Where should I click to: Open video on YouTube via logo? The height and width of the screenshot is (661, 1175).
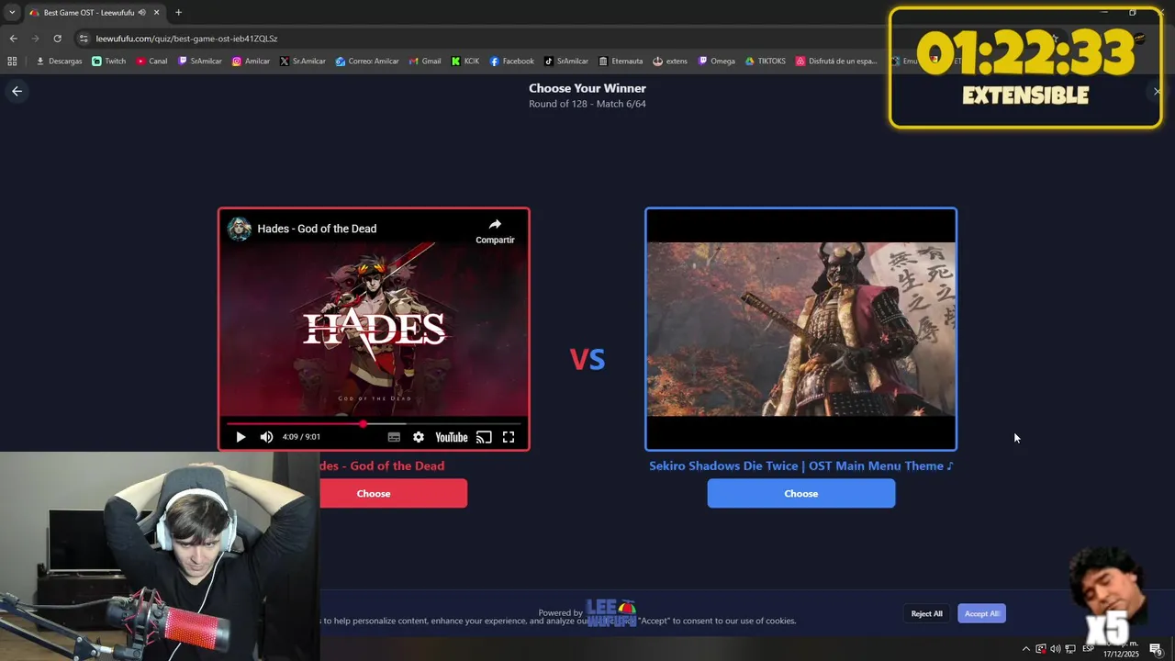coord(452,437)
